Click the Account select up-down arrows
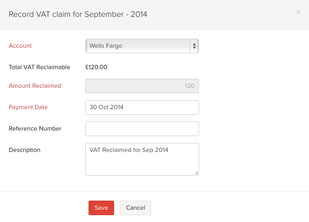This screenshot has height=222, width=309. click(x=194, y=46)
